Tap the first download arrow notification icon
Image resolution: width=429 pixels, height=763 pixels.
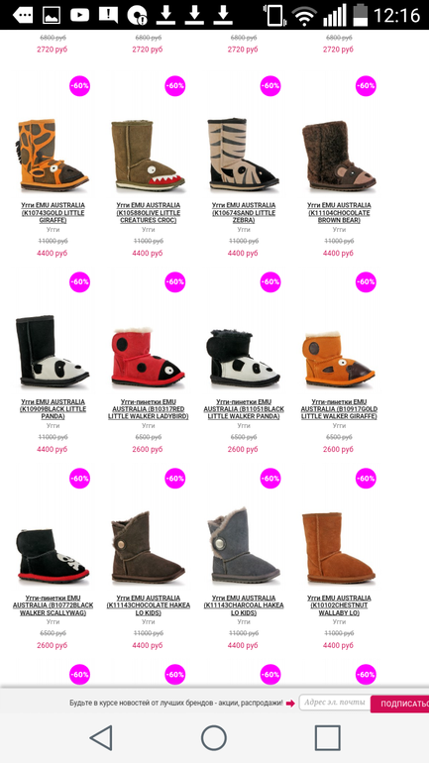[x=165, y=15]
